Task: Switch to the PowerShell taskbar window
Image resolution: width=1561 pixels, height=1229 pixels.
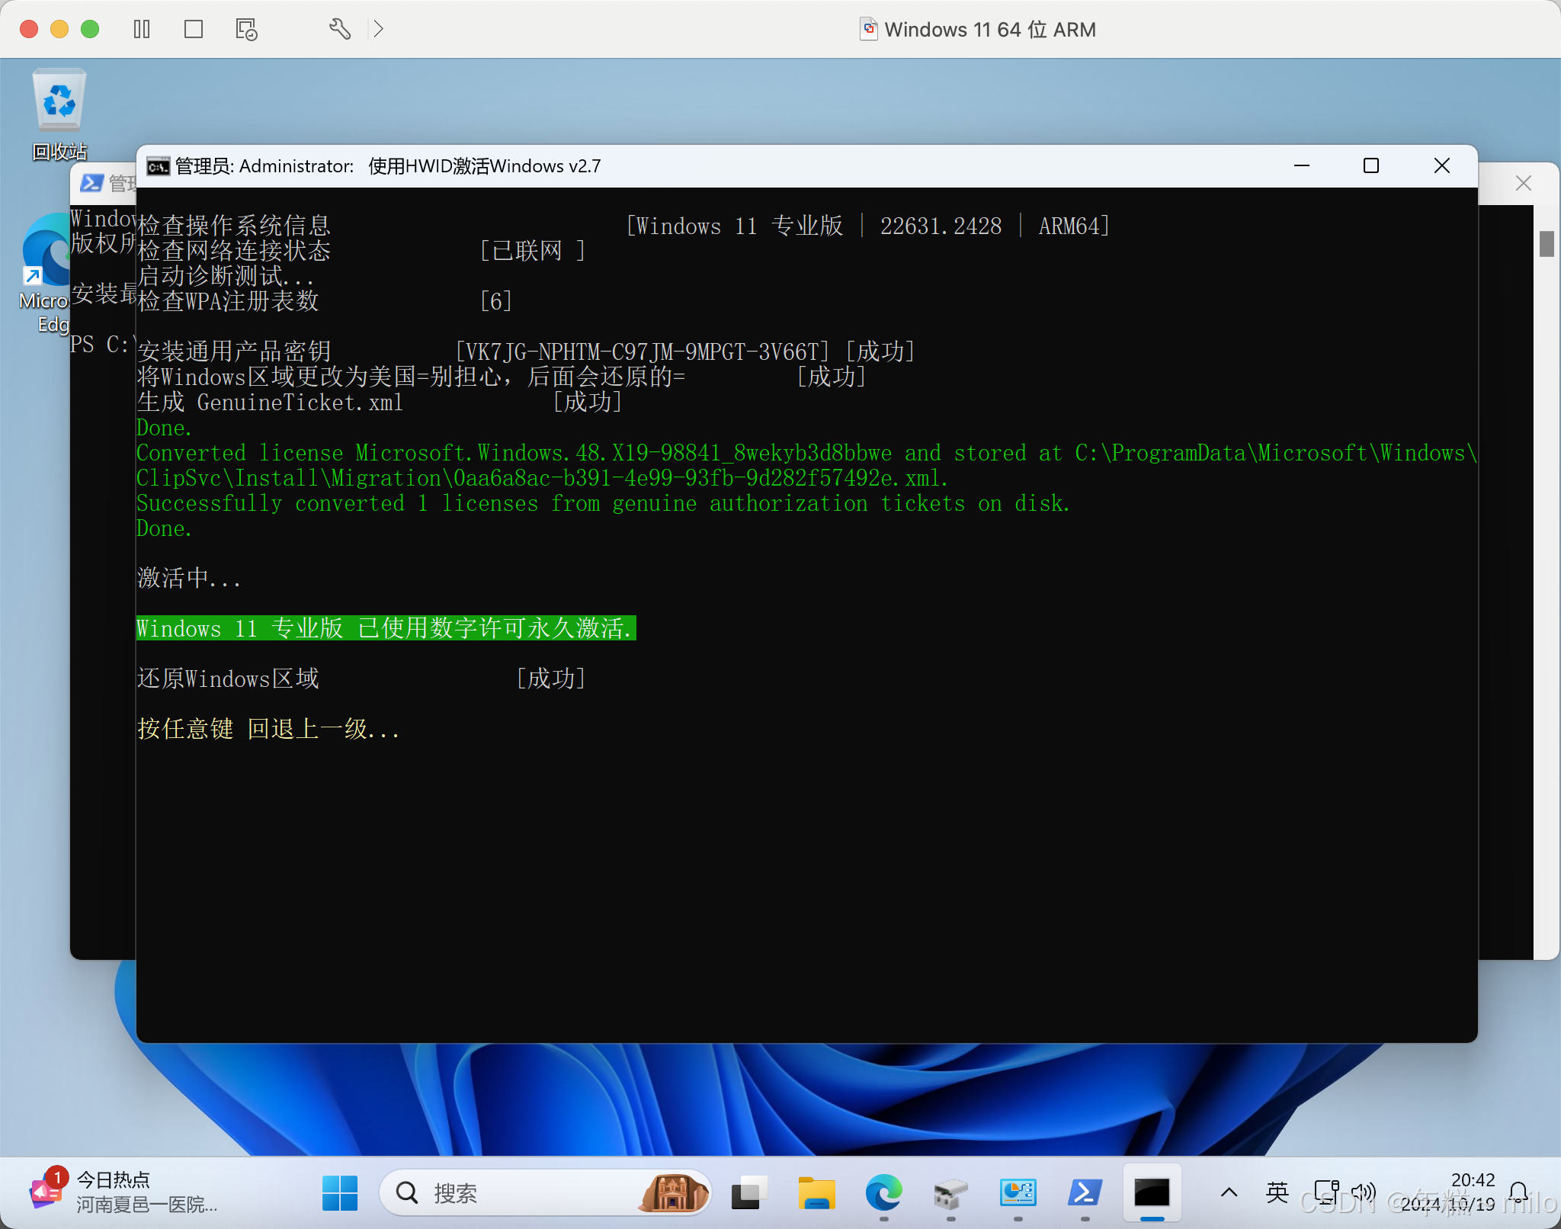Action: (x=1085, y=1192)
